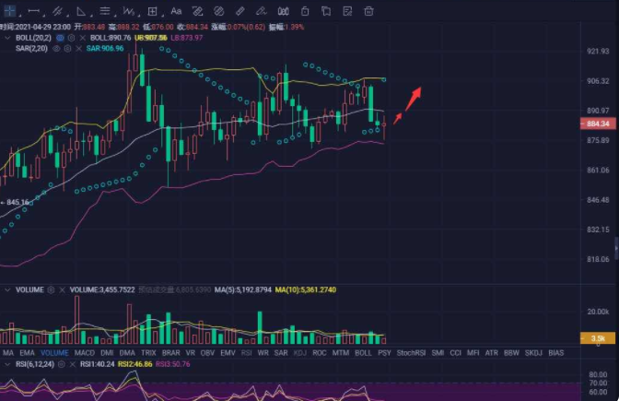Enable the VR indicator

(x=191, y=353)
